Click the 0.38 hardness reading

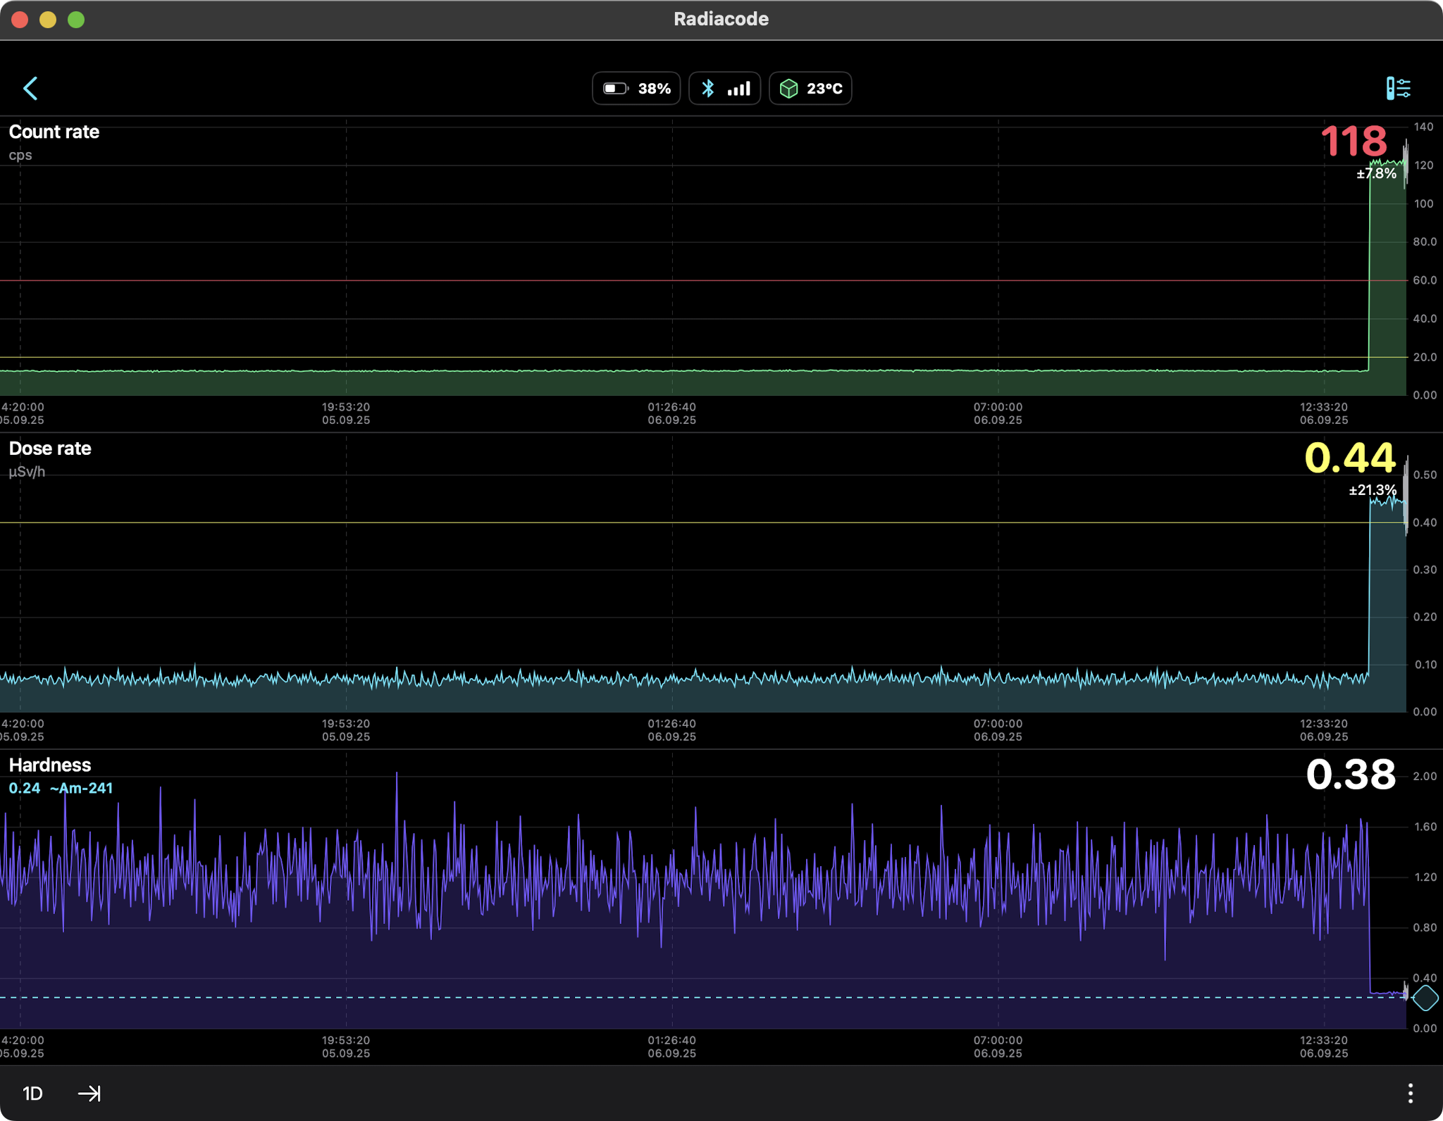[1350, 775]
